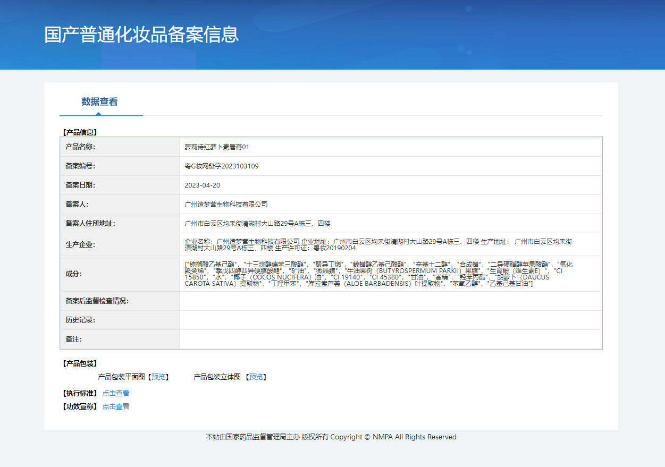Select 备案人 value 广州造梦营生物科技有限公司
The height and width of the screenshot is (467, 665).
click(x=226, y=204)
